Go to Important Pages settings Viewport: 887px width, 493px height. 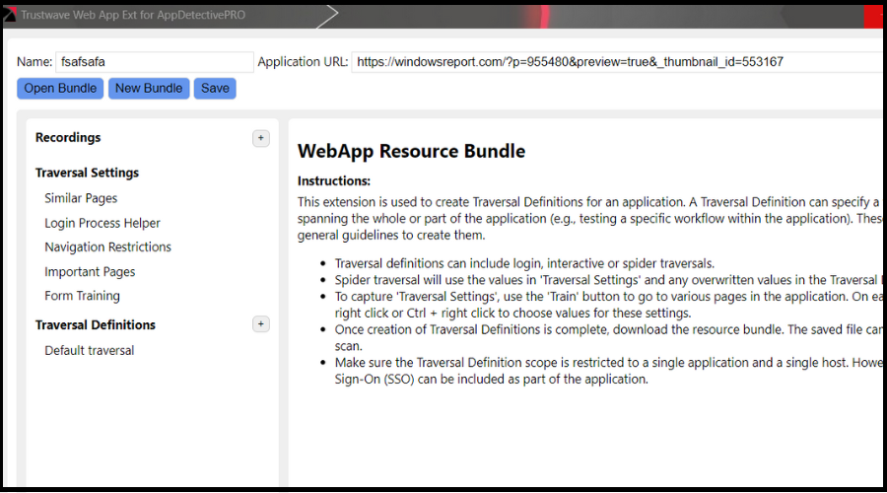click(90, 272)
